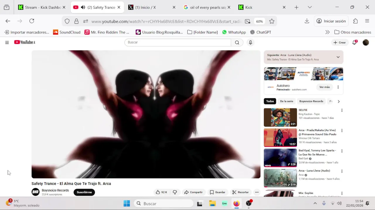Viewport: 375px width, 210px height.
Task: Open tracking protection shield icon
Action: tap(67, 21)
